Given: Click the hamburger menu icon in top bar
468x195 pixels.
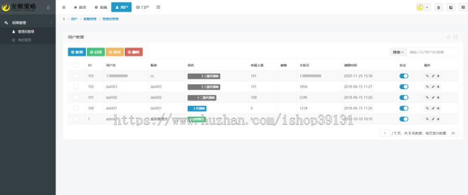Looking at the screenshot, I should [x=64, y=7].
